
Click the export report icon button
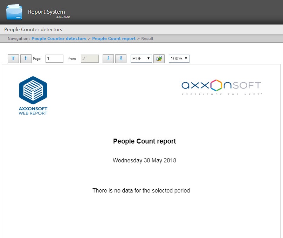[159, 58]
